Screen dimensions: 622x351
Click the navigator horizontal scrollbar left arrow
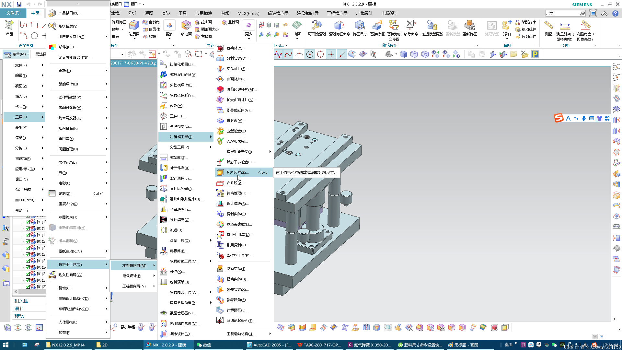pyautogui.click(x=16, y=292)
